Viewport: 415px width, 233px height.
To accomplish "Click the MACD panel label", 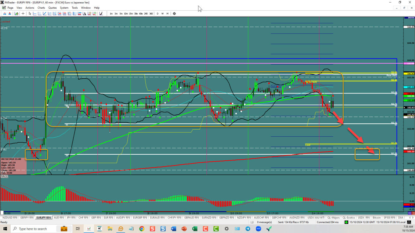I will [x=4, y=176].
